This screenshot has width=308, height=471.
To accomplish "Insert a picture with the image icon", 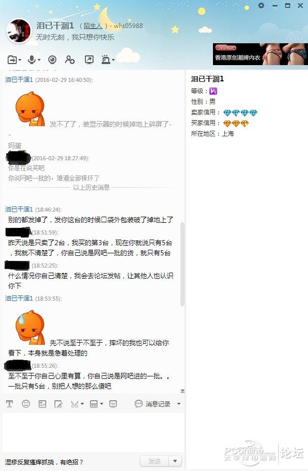I will [x=42, y=404].
